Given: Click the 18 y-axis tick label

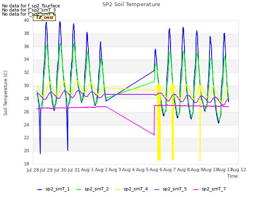Looking at the screenshot, I should pos(26,164).
